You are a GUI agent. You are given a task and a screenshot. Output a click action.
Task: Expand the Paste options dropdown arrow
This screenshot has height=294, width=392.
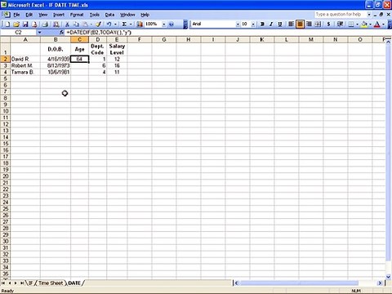click(91, 24)
